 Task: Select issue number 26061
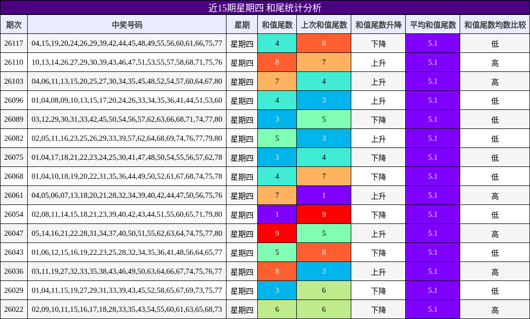click(x=14, y=195)
